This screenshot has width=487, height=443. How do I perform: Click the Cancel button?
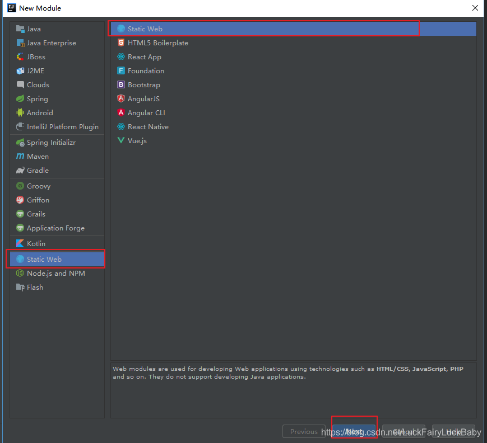tap(403, 431)
